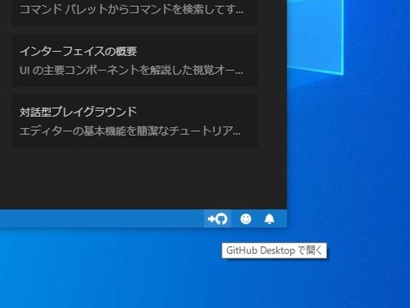
Task: Click the highlighted GitHub Desktop status bar item
Action: tap(217, 219)
